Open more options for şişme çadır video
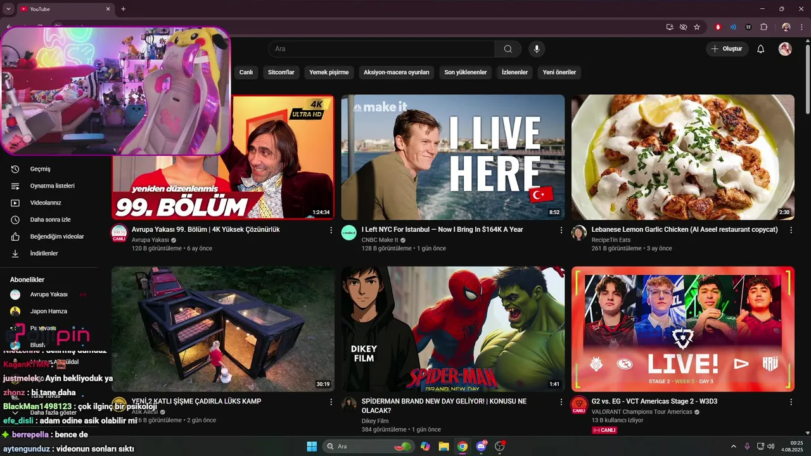811x456 pixels. (331, 402)
